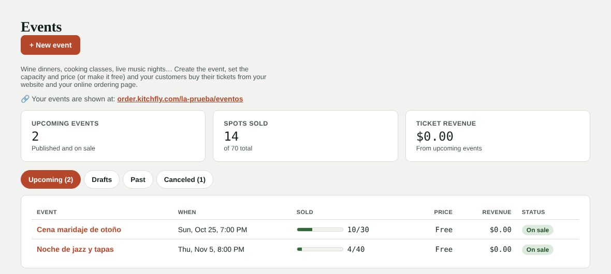The height and width of the screenshot is (274, 611).
Task: Click On sale badge for Cena maridaje
Action: coord(537,230)
